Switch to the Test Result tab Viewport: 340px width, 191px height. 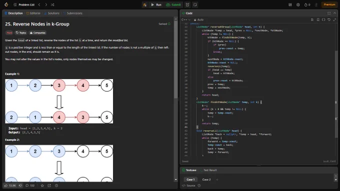[208, 170]
